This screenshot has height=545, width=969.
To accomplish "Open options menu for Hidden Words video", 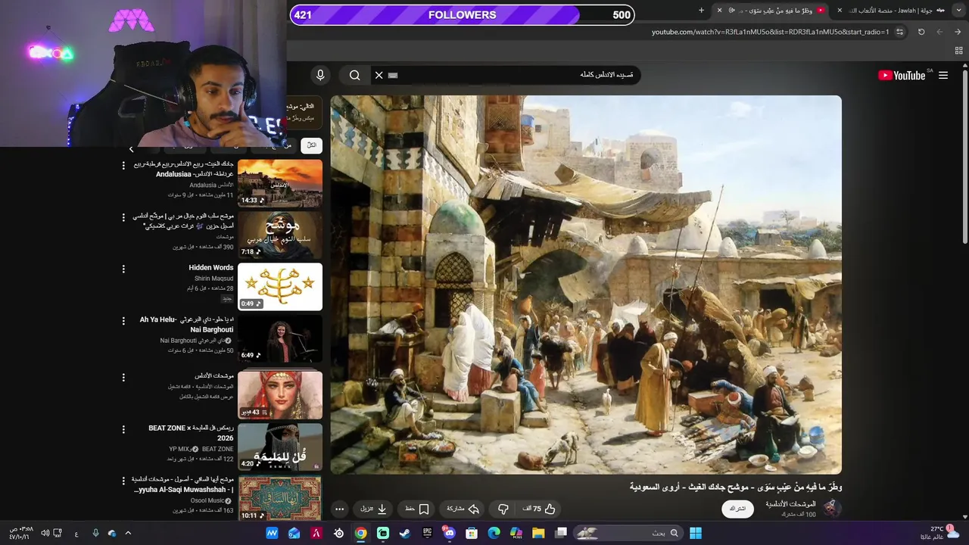I will pyautogui.click(x=123, y=269).
